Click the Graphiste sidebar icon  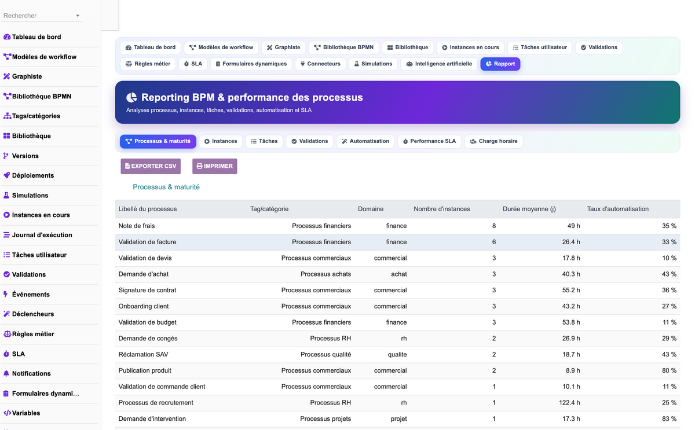[x=7, y=76]
